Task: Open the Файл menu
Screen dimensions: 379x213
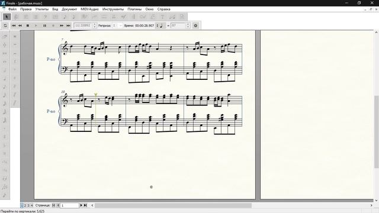Action: coord(12,9)
